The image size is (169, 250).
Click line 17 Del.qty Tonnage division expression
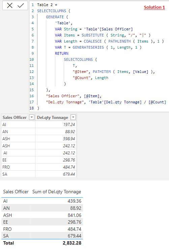pyautogui.click(x=127, y=102)
